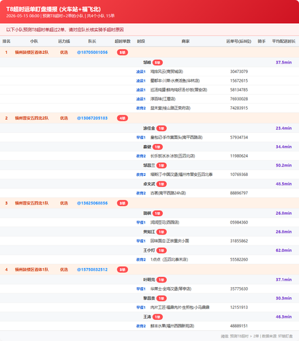Click merchant 1点点 (五四北泰禾店)
The width and height of the screenshot is (299, 341).
coord(169,260)
